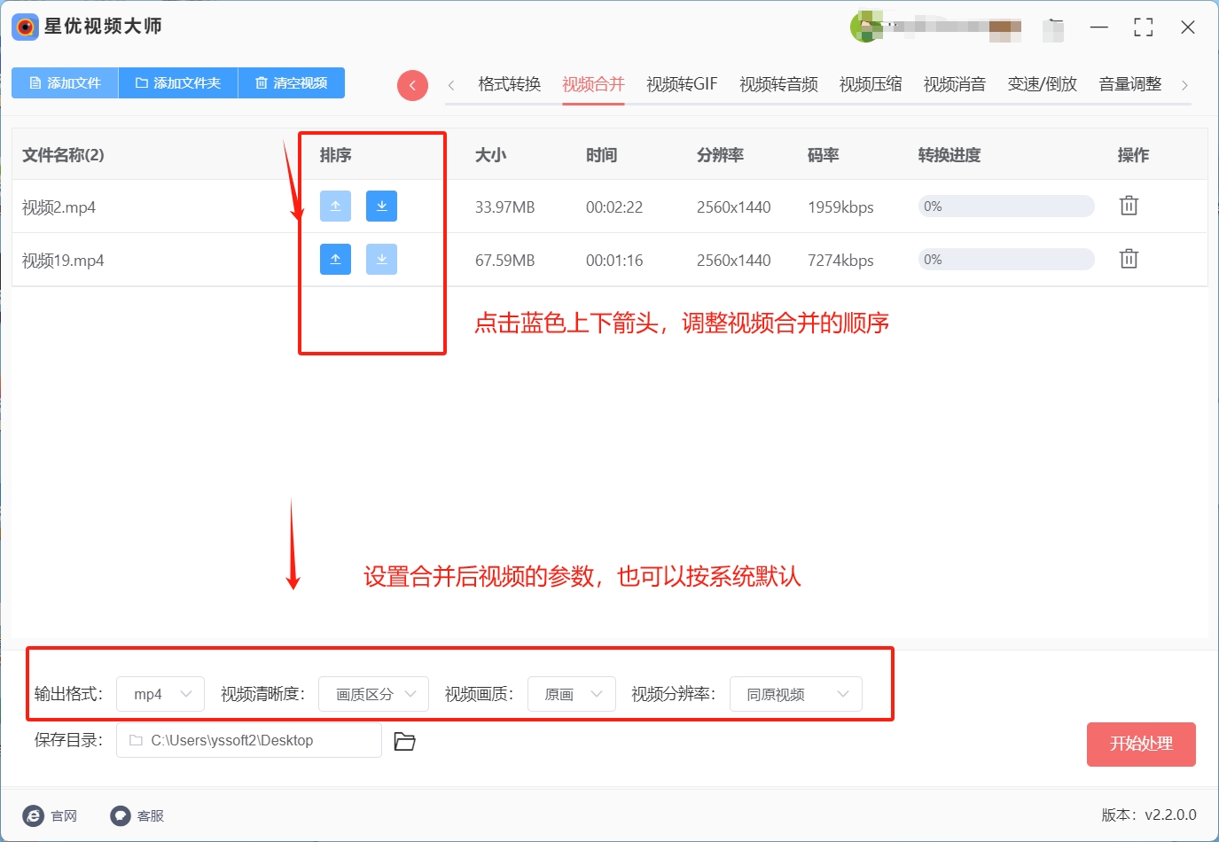Click 添加文件 button
Image resolution: width=1219 pixels, height=842 pixels.
point(65,82)
